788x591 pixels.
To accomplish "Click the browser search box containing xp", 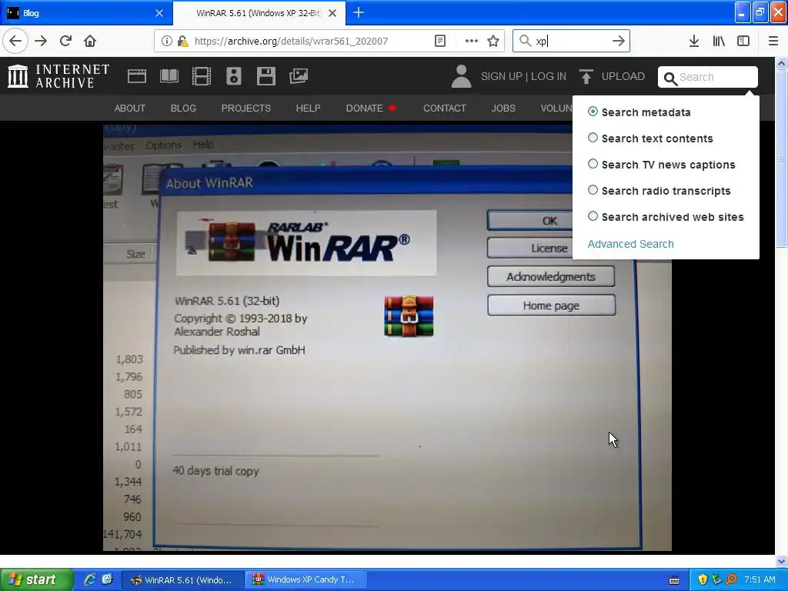I will pos(571,41).
